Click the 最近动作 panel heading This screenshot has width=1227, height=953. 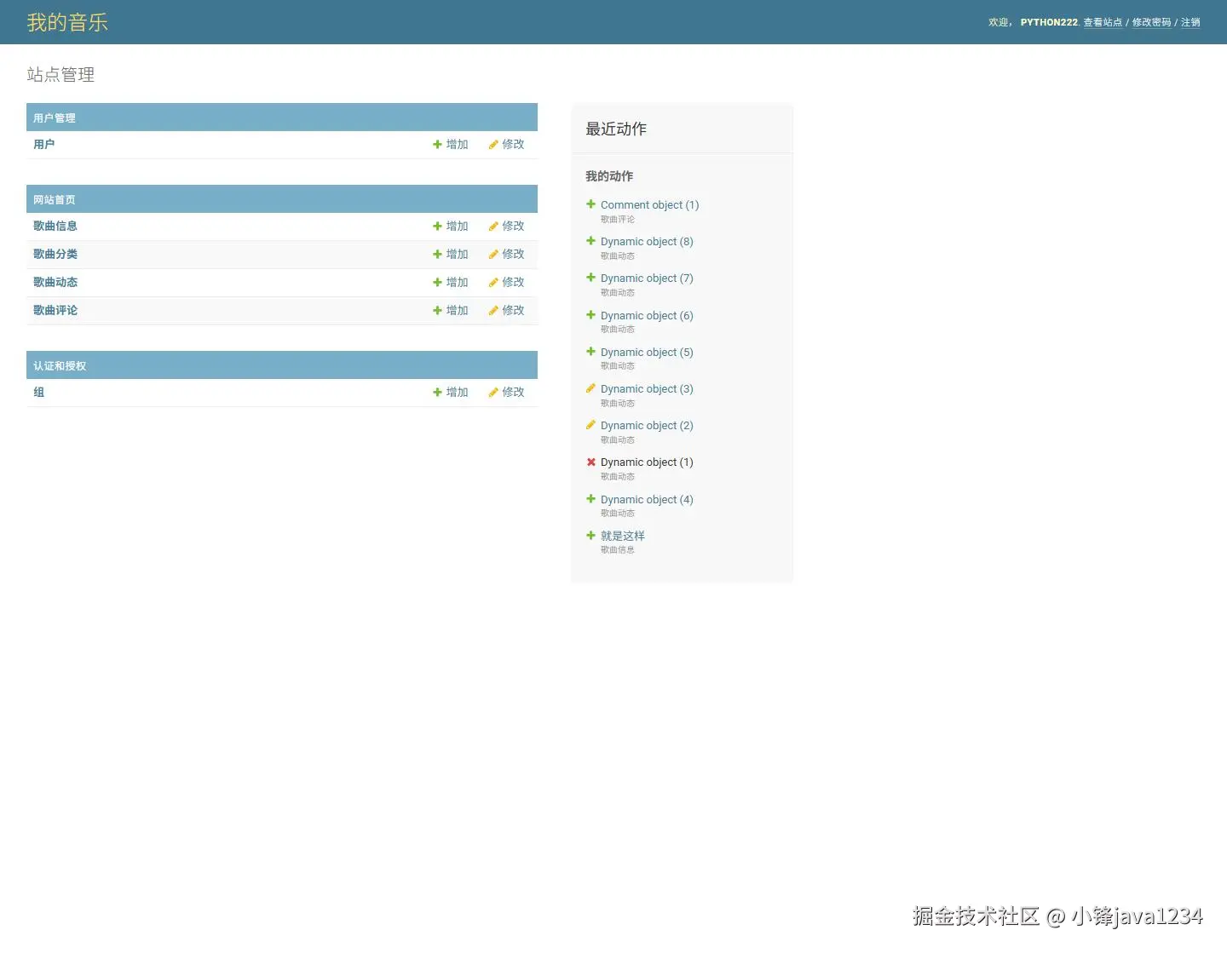click(616, 129)
